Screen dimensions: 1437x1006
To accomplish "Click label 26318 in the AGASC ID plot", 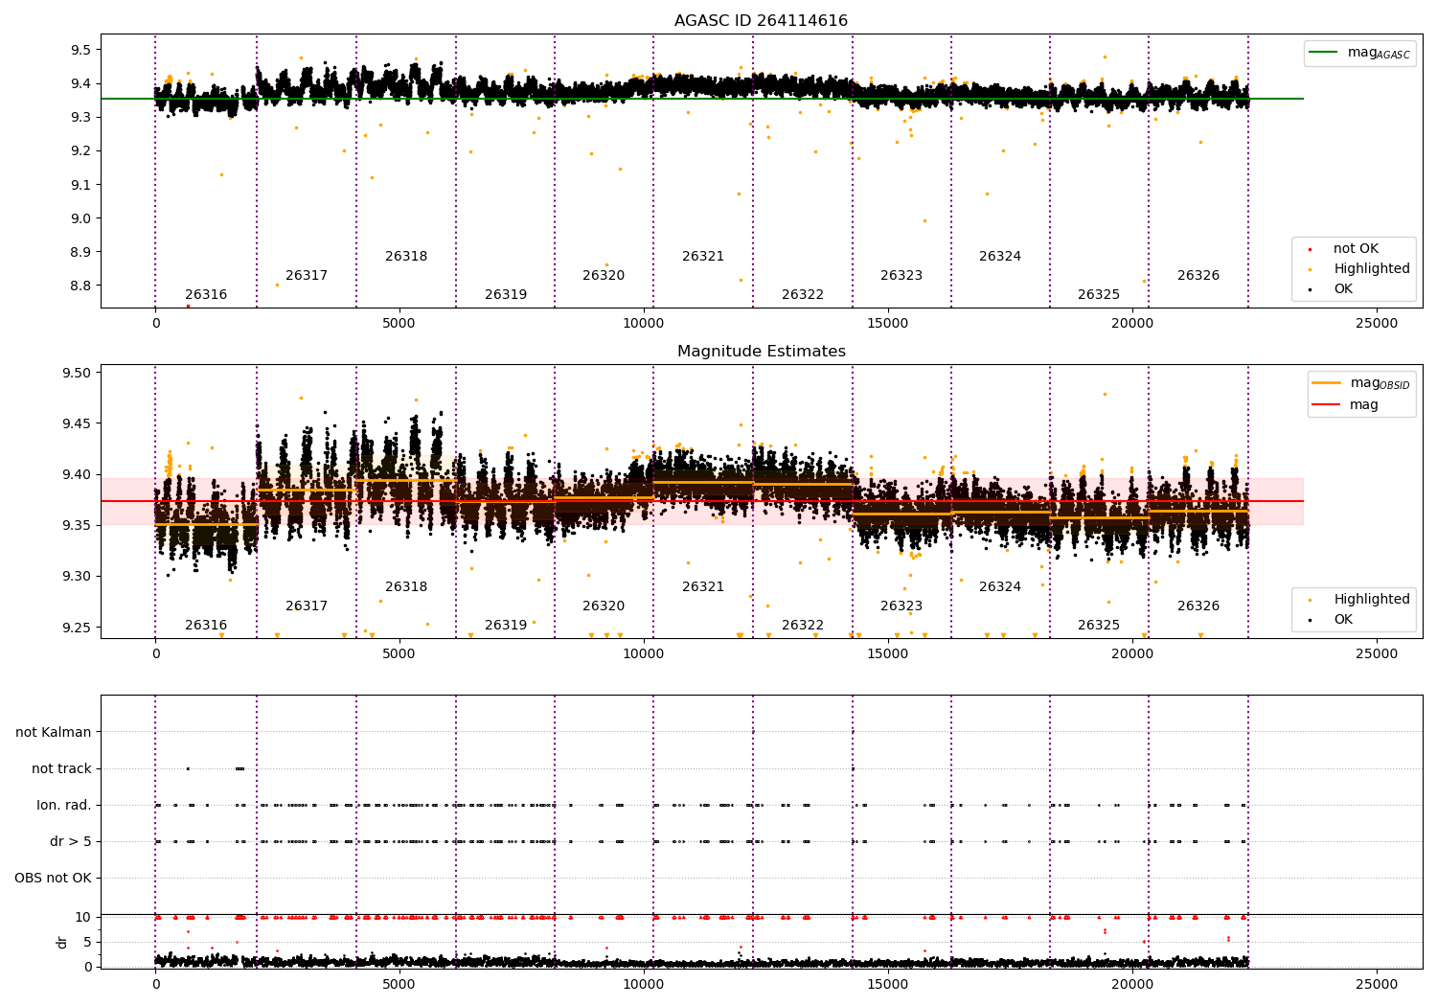I will coord(406,257).
